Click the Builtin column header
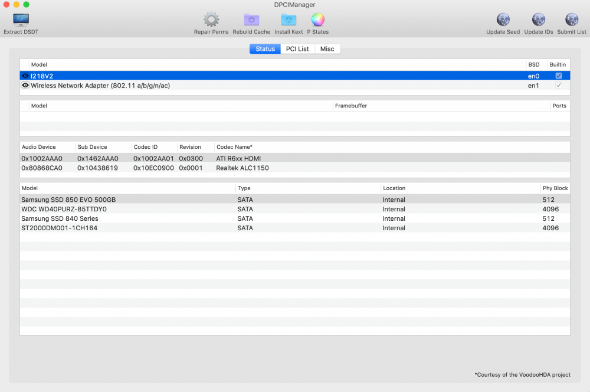 pyautogui.click(x=558, y=64)
